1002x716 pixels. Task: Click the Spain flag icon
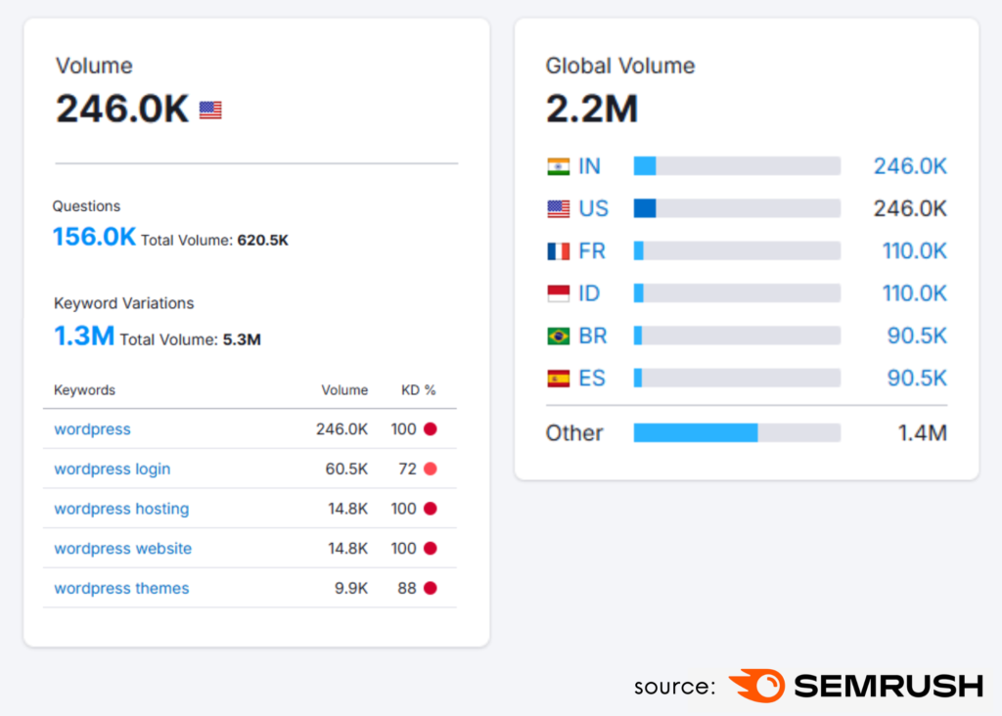click(x=559, y=378)
